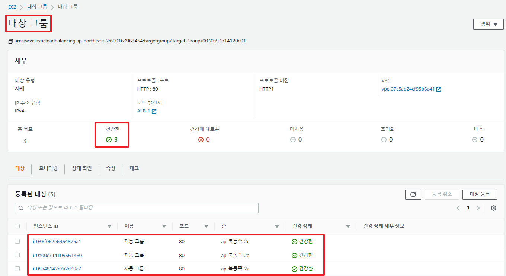Focus the resource filter search field

coord(137,208)
